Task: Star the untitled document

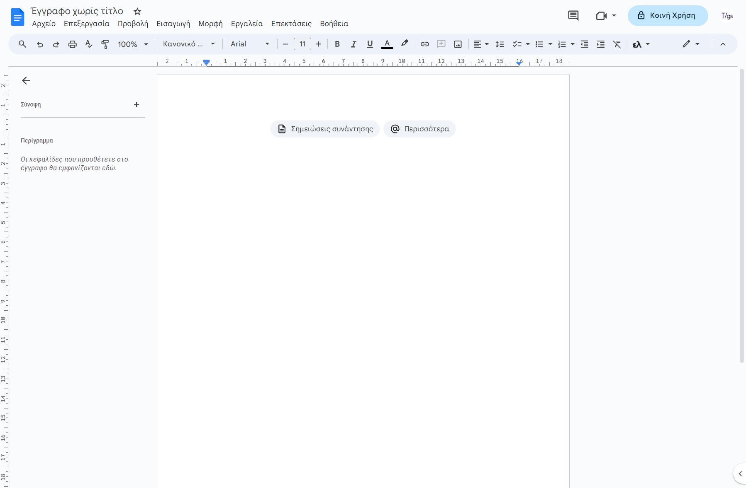Action: (x=137, y=12)
